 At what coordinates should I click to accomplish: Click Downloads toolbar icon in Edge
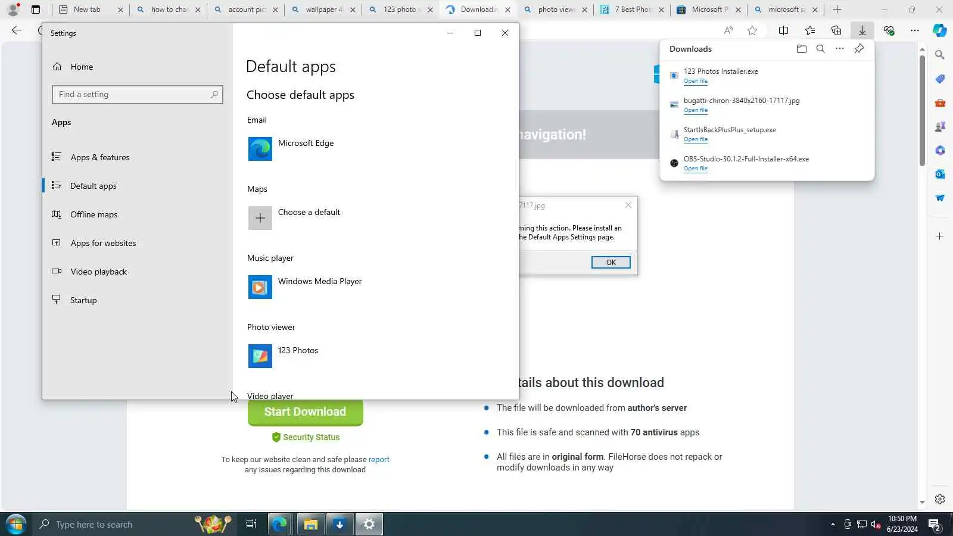coord(862,30)
